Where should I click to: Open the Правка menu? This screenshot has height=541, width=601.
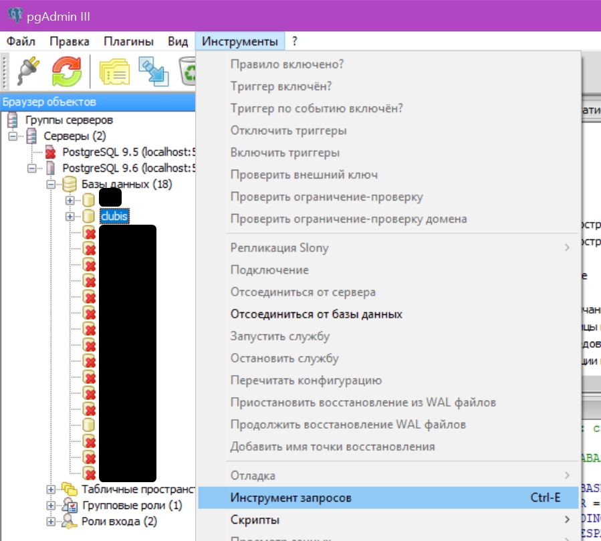(70, 41)
